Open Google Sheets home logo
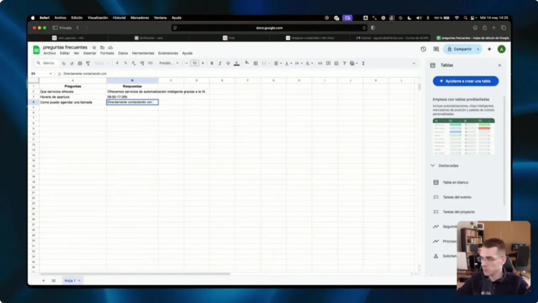Viewport: 538px width, 303px height. [x=36, y=50]
